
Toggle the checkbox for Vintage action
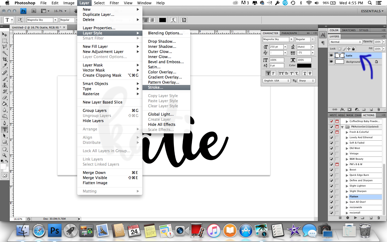click(331, 154)
